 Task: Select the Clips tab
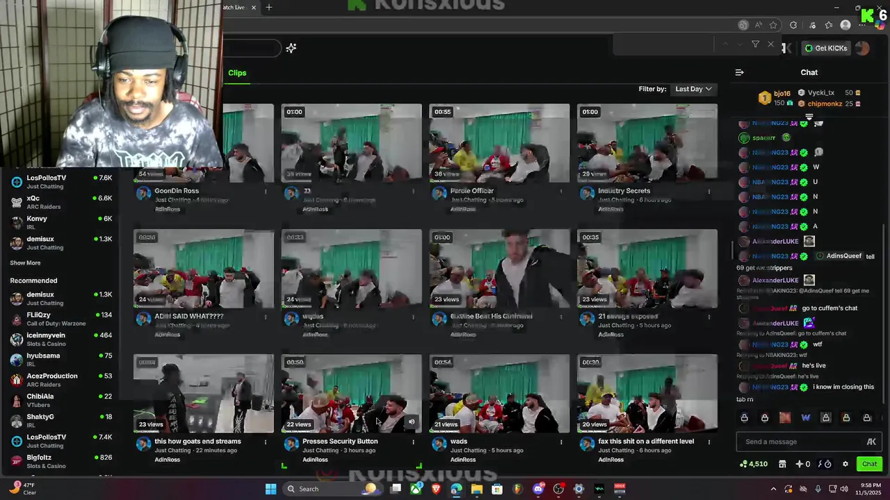(237, 73)
